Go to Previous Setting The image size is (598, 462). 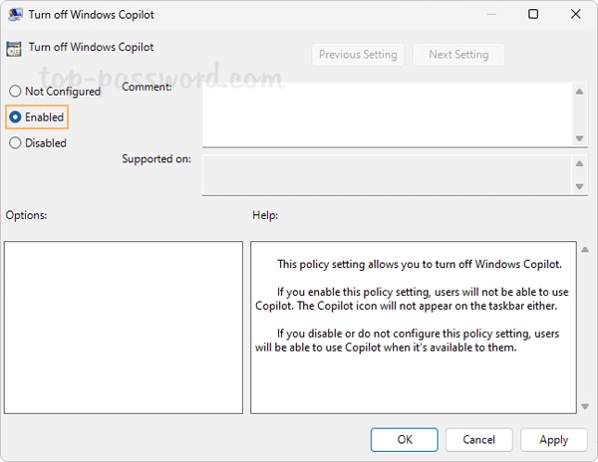[x=358, y=55]
